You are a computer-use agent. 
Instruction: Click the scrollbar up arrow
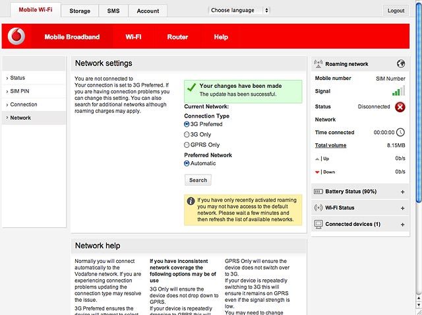coord(419,298)
